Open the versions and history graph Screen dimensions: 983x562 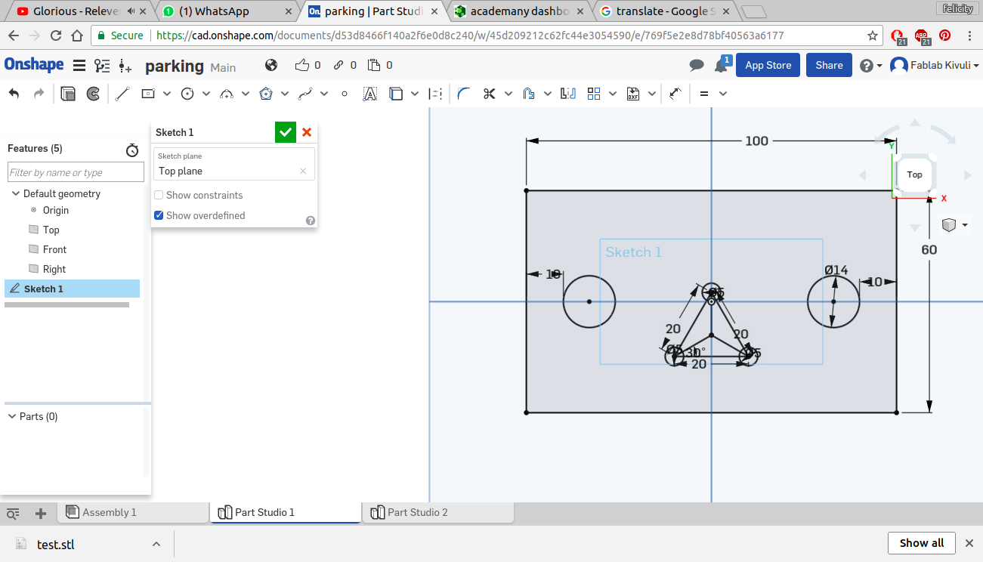coord(102,66)
